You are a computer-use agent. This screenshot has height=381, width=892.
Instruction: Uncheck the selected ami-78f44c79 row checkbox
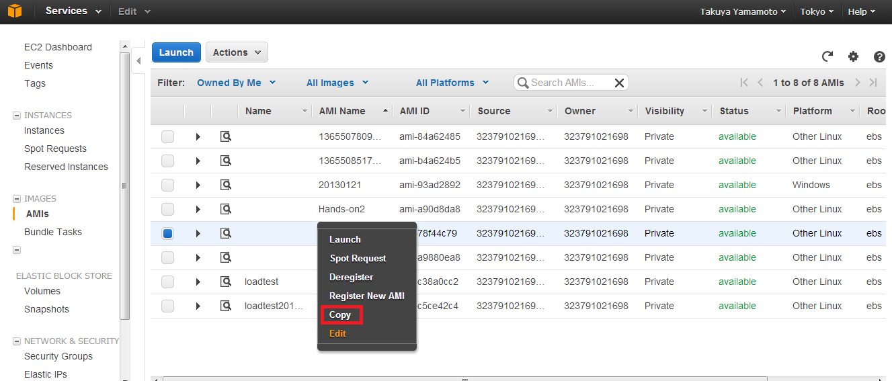pos(167,233)
